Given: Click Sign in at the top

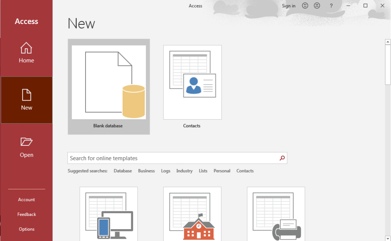Looking at the screenshot, I should coord(289,6).
